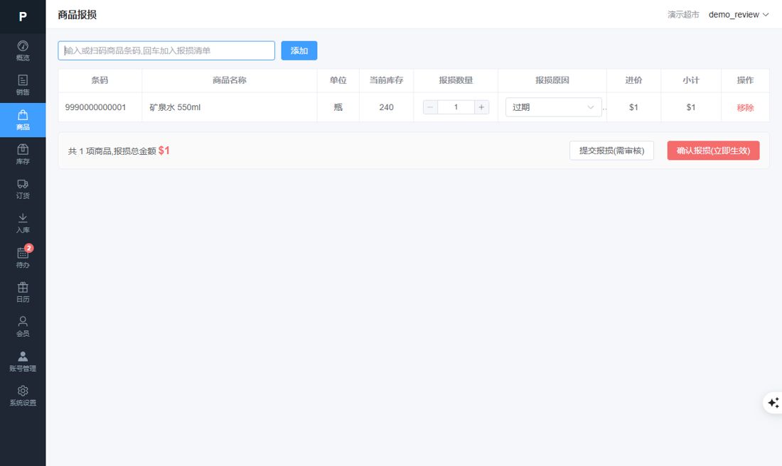Viewport: 782px width, 466px height.
Task: Click the P logo at top left
Action: point(23,16)
